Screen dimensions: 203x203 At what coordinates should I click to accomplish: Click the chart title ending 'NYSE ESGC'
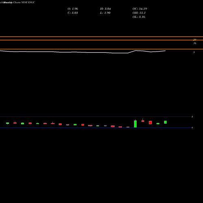17,2
